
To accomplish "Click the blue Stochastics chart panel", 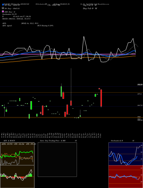I will 126,154.
